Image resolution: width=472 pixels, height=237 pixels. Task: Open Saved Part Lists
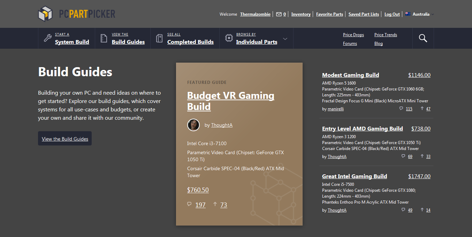tap(364, 14)
